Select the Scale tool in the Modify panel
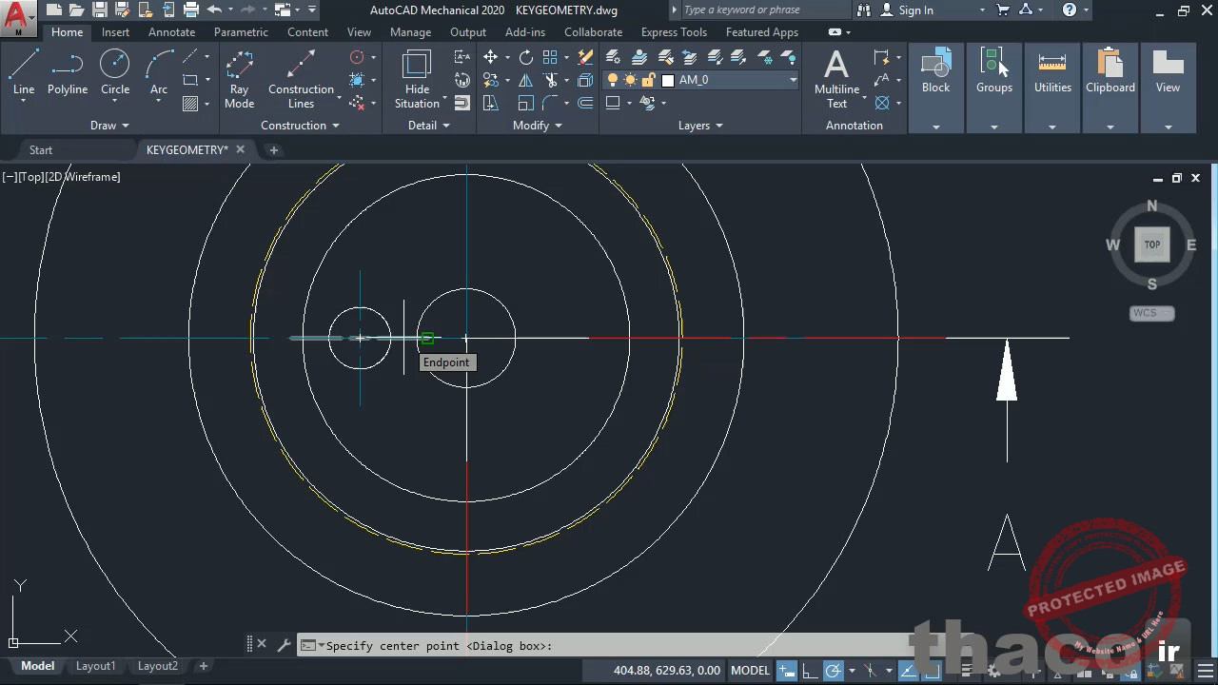The width and height of the screenshot is (1218, 685). pos(525,103)
